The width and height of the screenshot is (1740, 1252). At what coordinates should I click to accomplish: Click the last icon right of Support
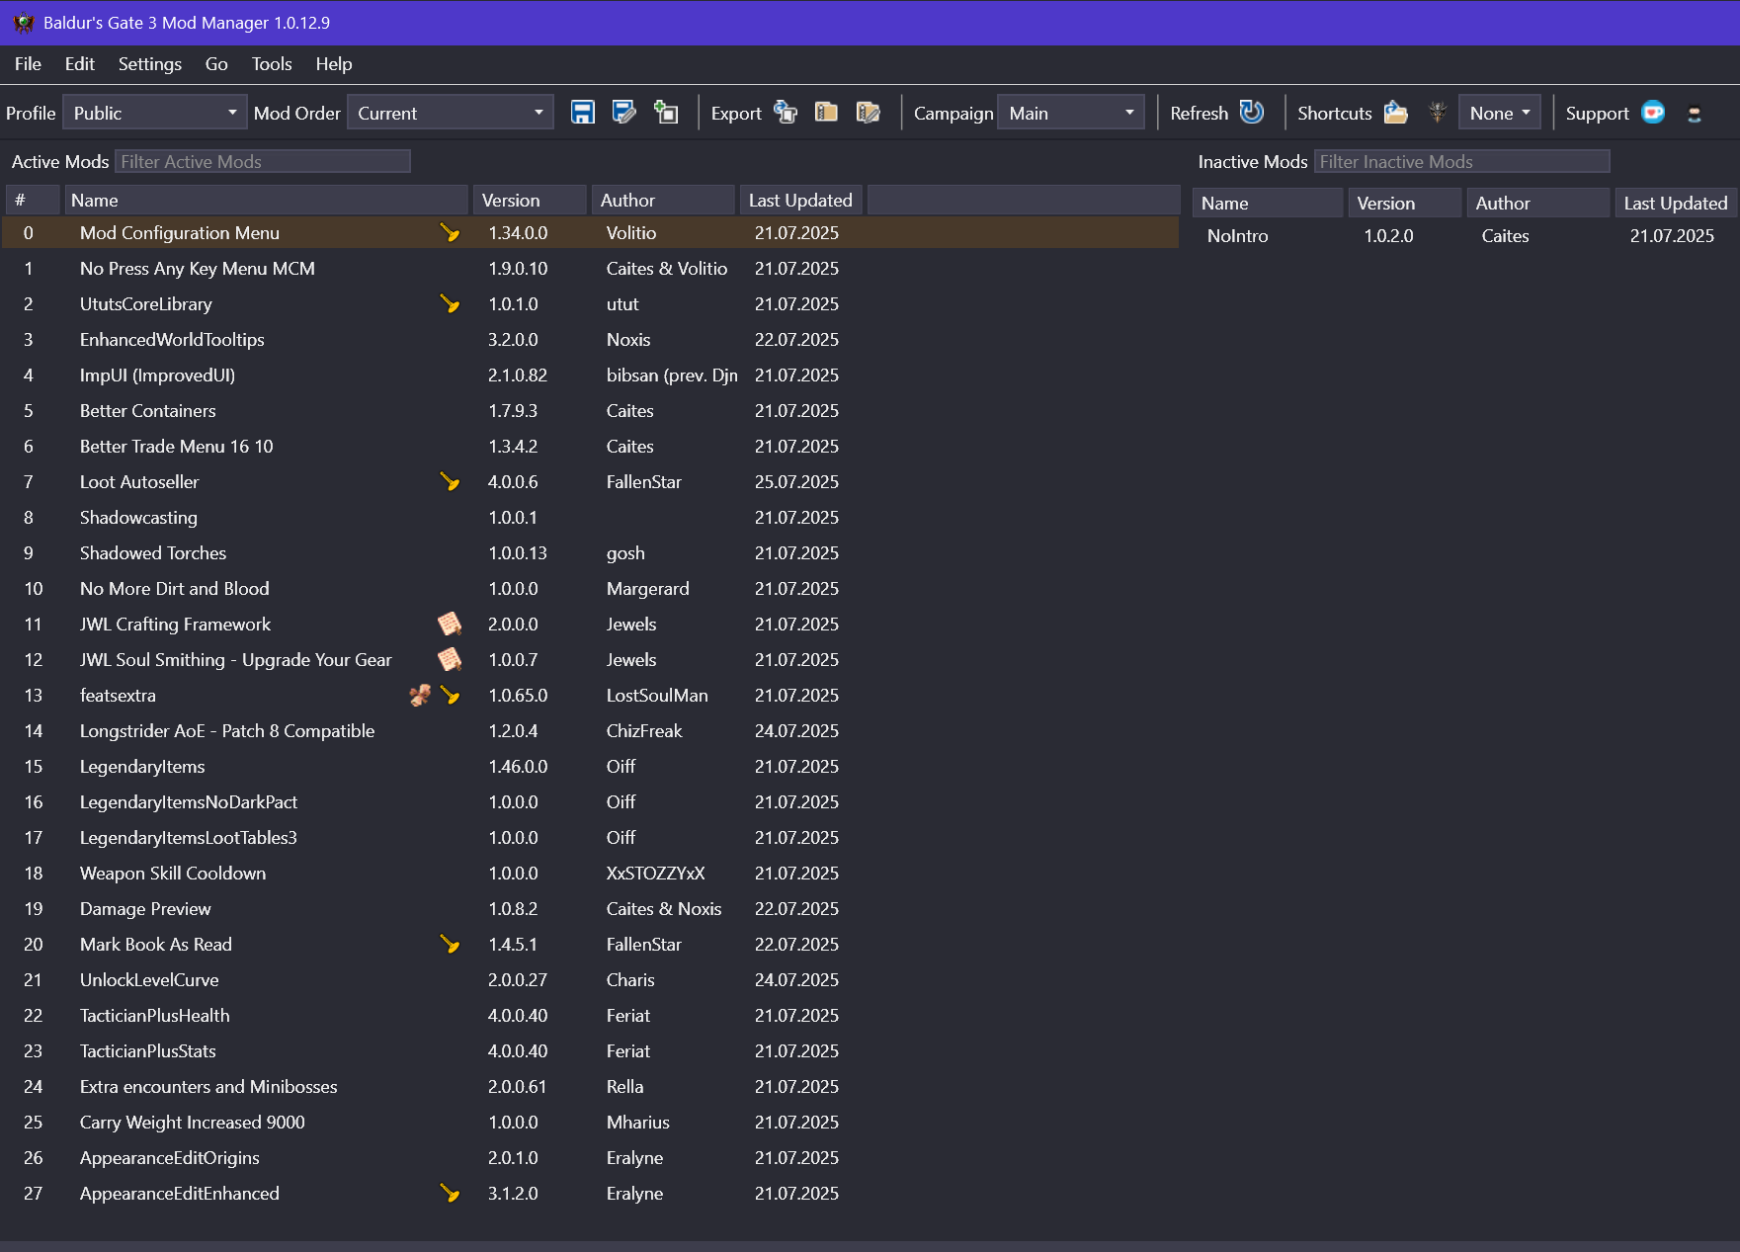[x=1695, y=114]
